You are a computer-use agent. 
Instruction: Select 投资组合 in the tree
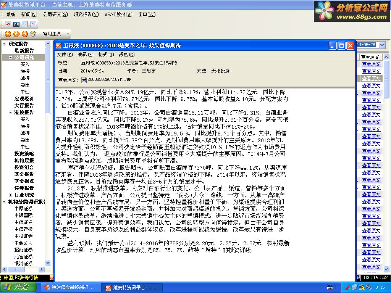coord(24,167)
